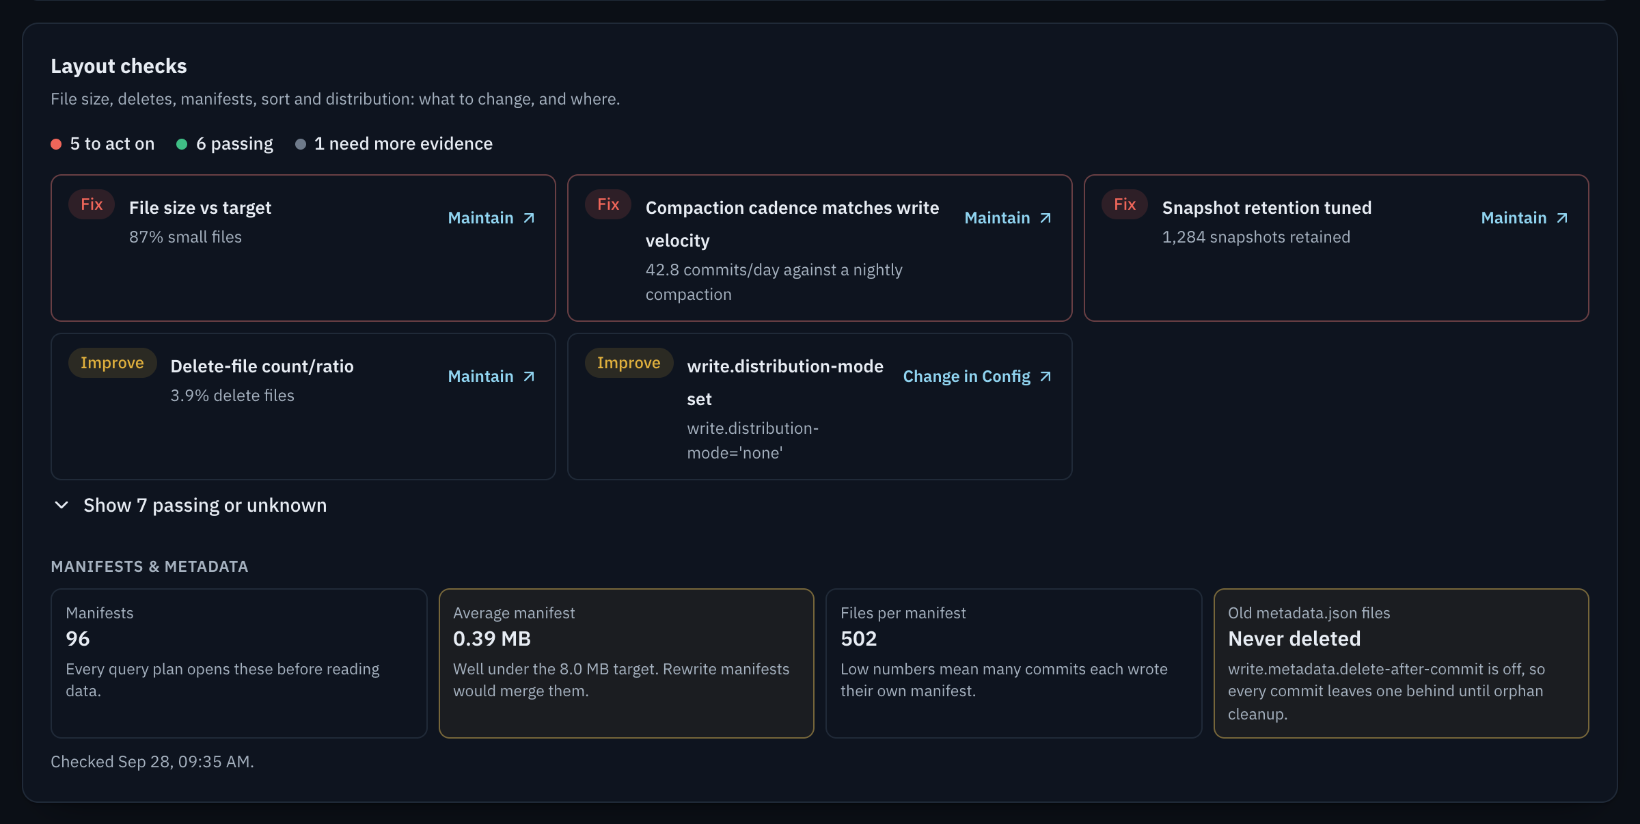Click the Improve badge on write.distribution-mode card
Viewport: 1640px width, 824px height.
click(629, 363)
